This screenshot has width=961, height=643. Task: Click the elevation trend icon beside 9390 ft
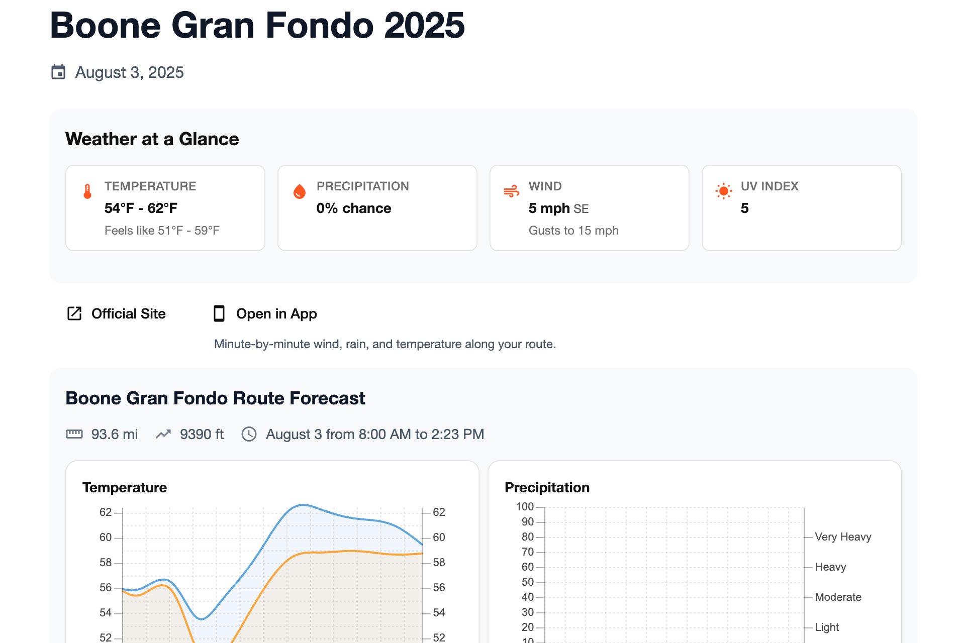(x=163, y=434)
